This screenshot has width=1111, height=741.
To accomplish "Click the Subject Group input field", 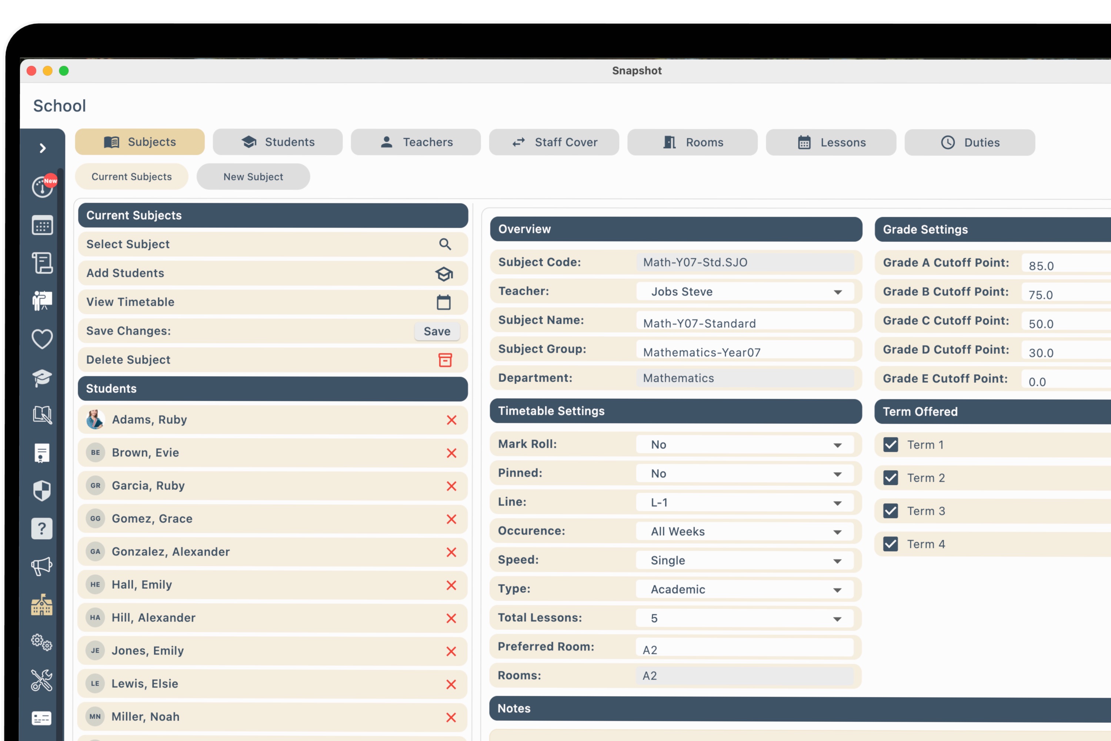I will 745,350.
